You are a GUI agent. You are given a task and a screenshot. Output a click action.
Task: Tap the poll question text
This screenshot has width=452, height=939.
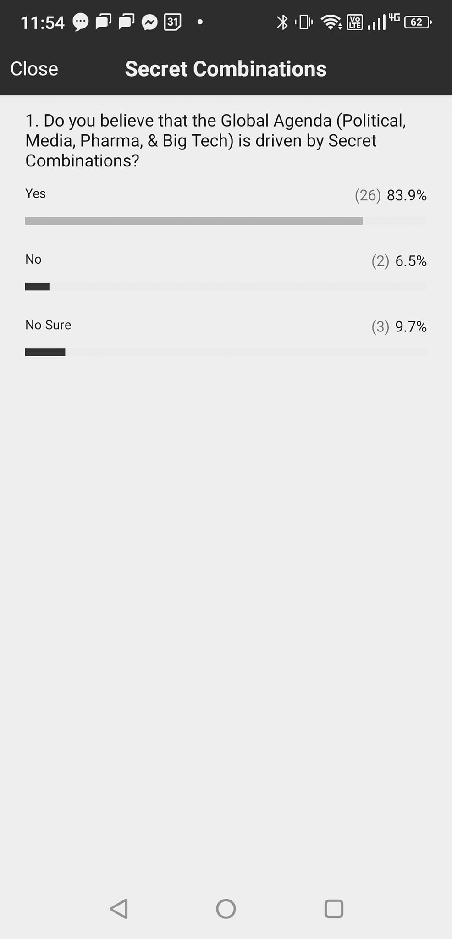pos(215,140)
